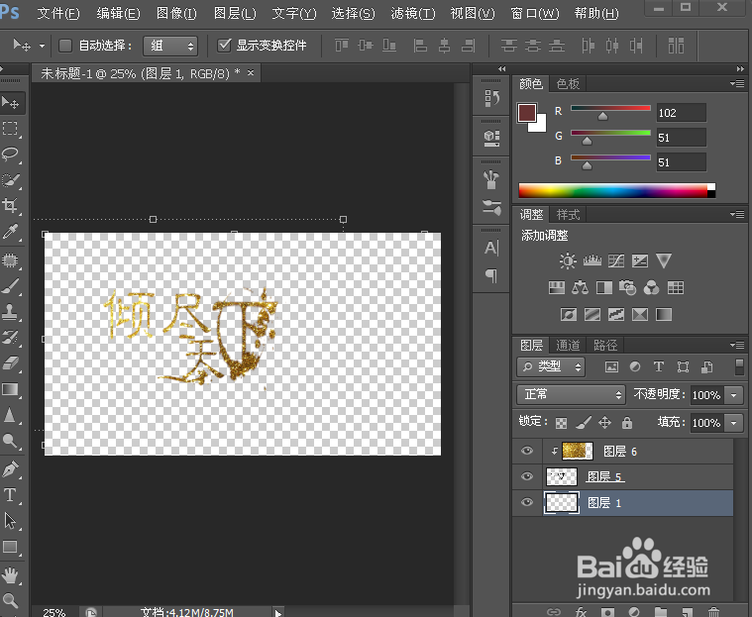The image size is (752, 617).
Task: Select the Dodge tool
Action: point(10,441)
